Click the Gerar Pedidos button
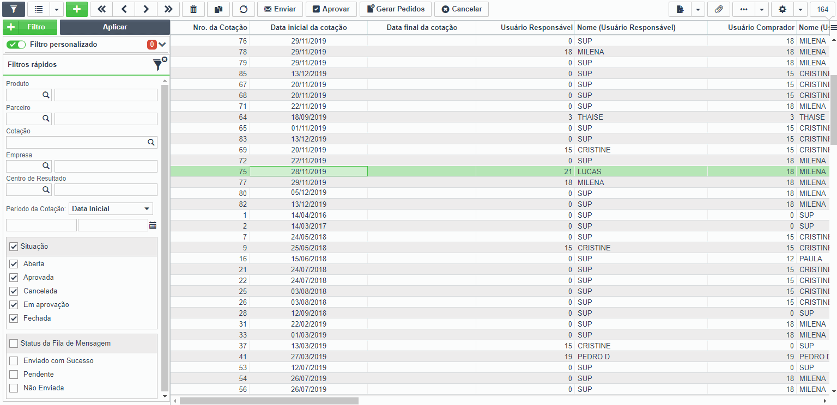 point(396,9)
